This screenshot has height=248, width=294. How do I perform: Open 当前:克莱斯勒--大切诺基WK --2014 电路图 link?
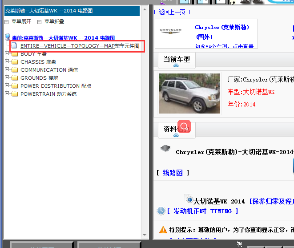(x=63, y=38)
